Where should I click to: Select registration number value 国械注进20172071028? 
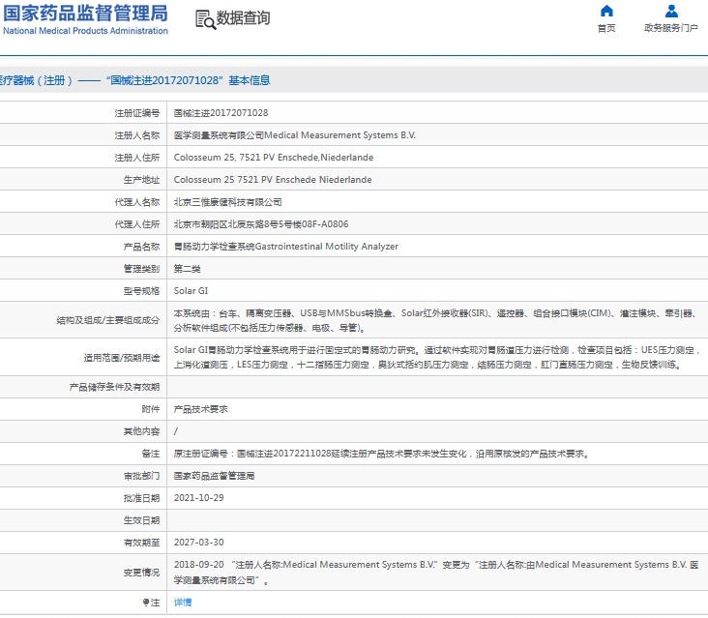tap(221, 113)
